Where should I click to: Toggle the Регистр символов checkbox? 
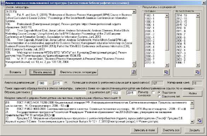pos(154,93)
